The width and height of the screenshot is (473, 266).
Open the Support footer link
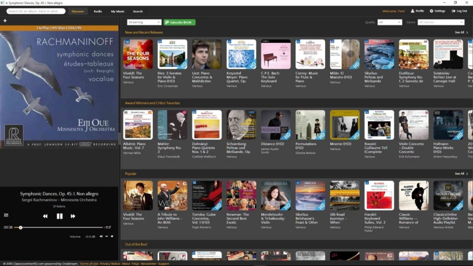pyautogui.click(x=164, y=264)
